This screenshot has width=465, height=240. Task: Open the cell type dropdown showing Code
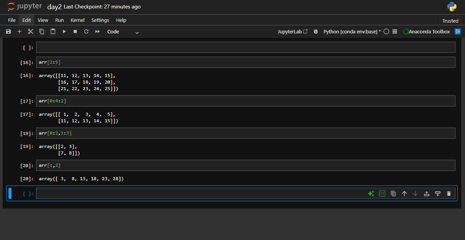point(122,32)
